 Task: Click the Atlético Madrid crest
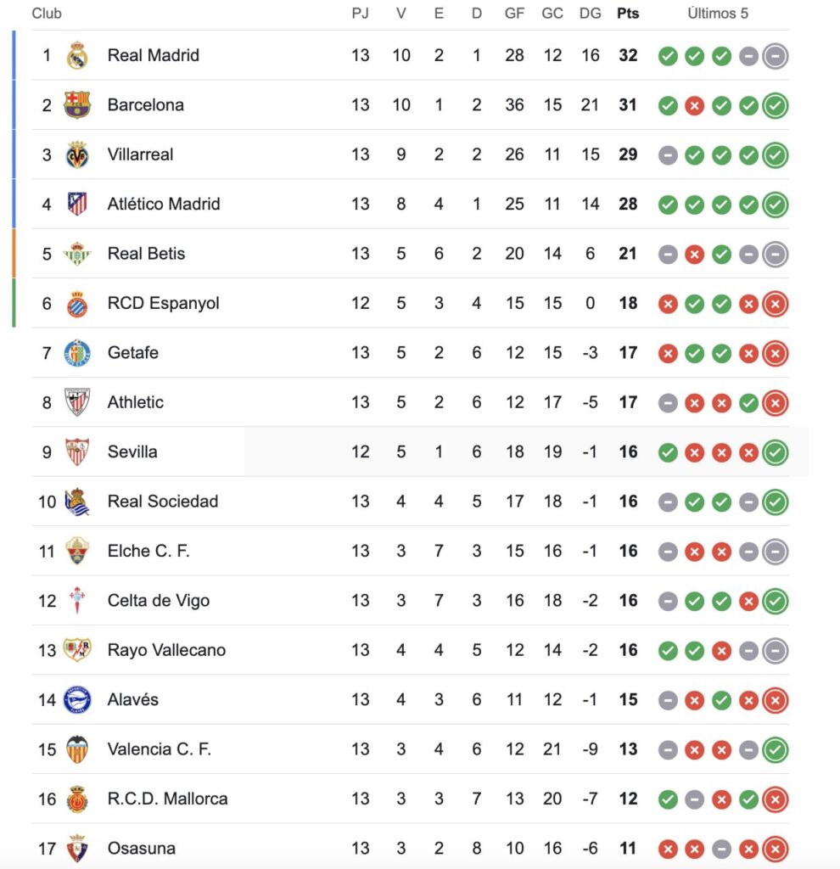(77, 204)
